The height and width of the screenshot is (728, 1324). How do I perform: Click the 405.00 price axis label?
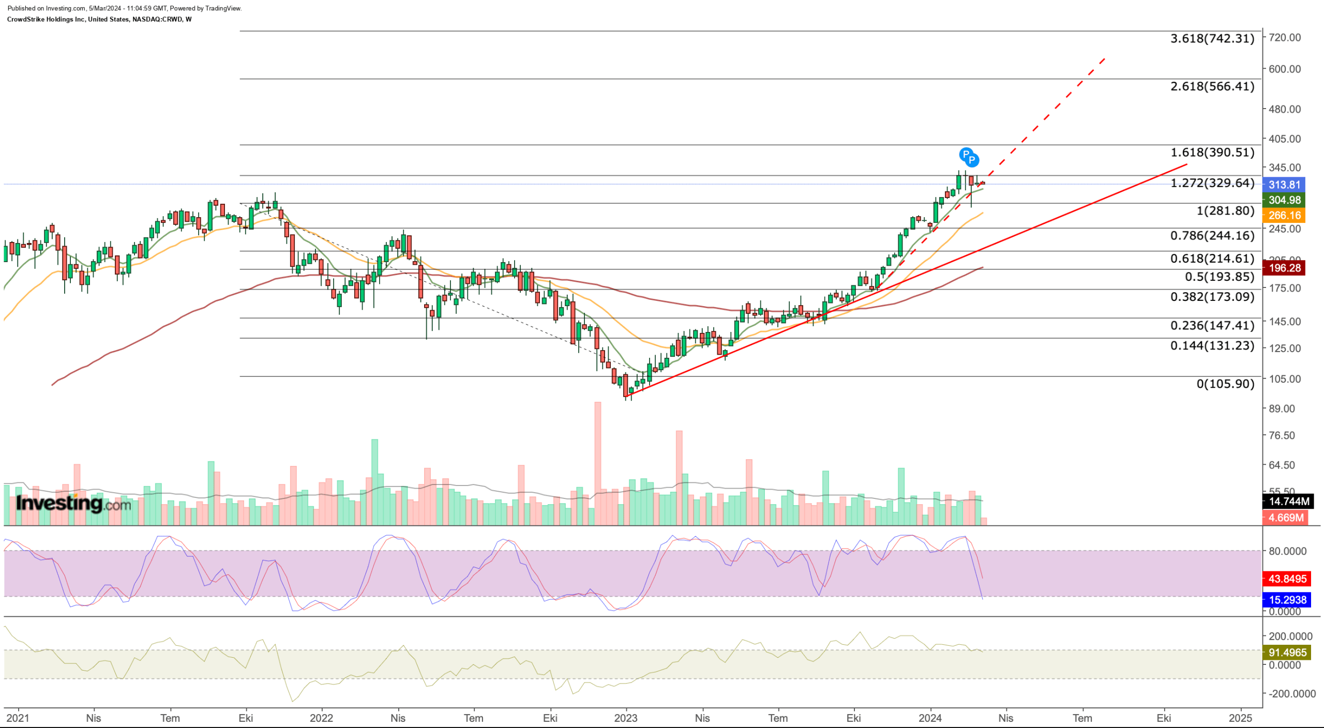(1285, 139)
